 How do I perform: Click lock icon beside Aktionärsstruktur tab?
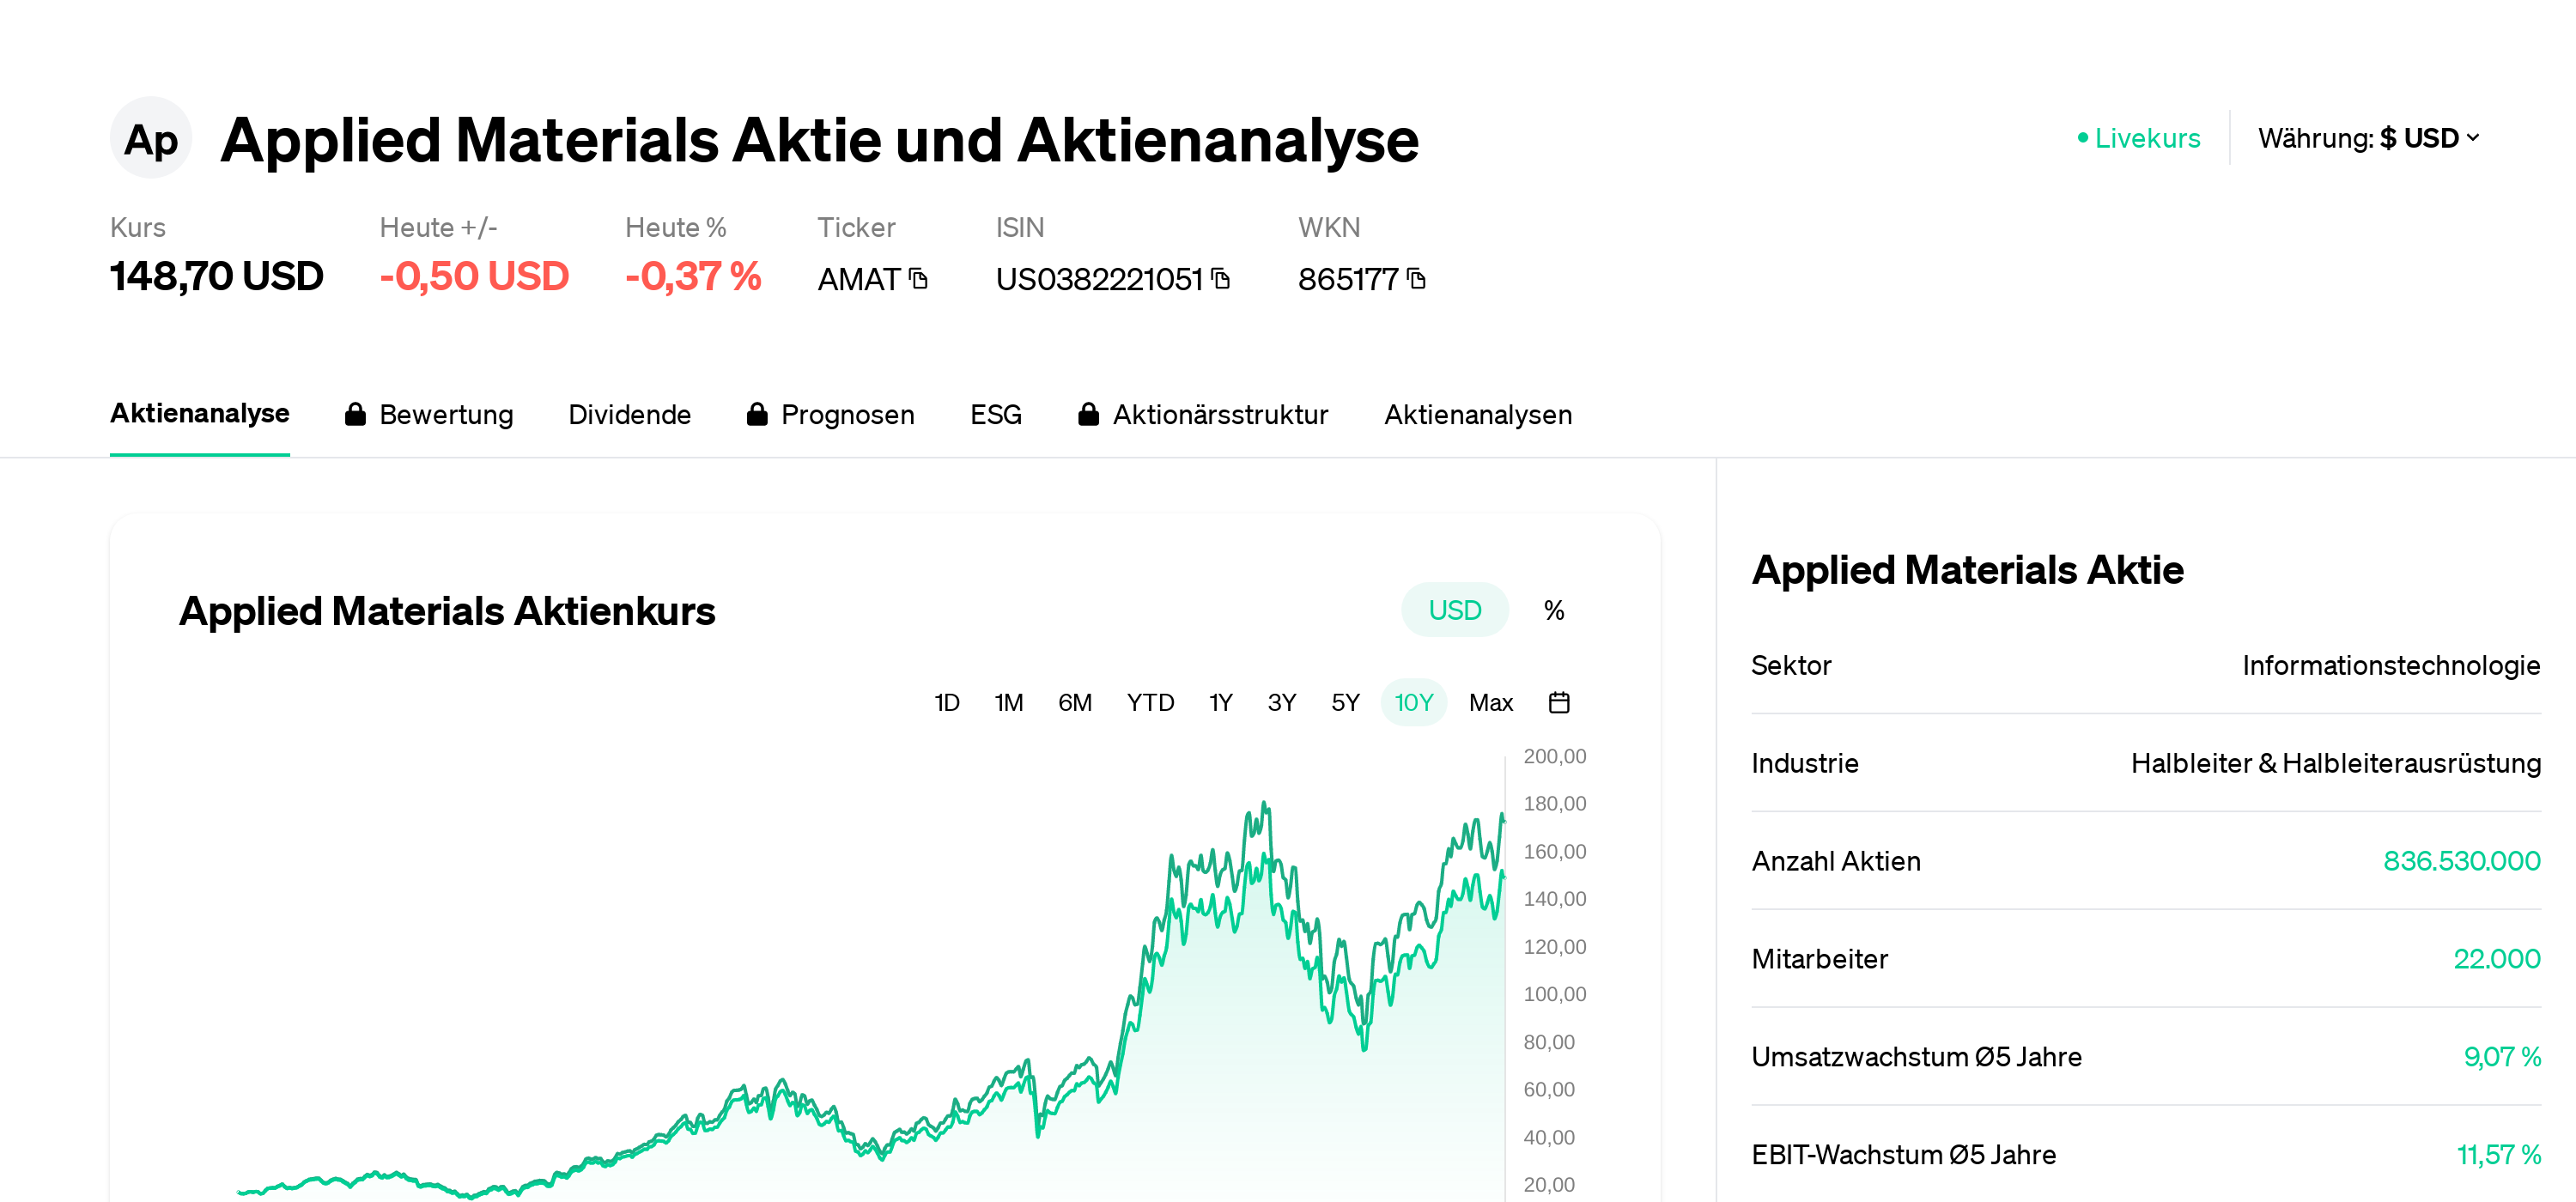(1088, 415)
